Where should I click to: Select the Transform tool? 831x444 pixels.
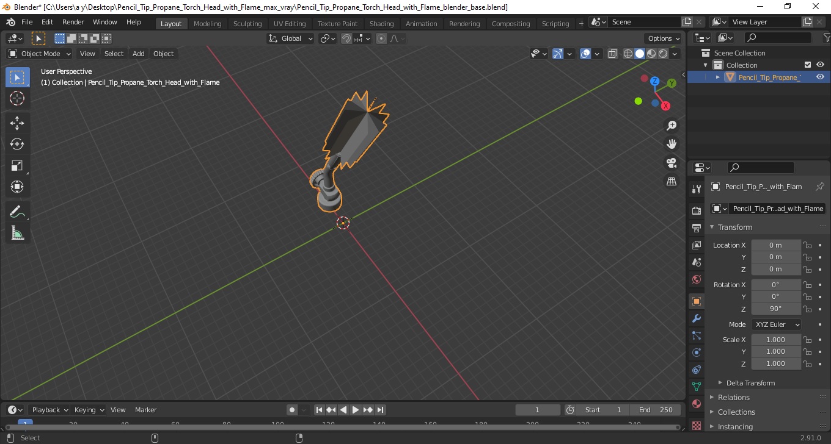pos(17,187)
